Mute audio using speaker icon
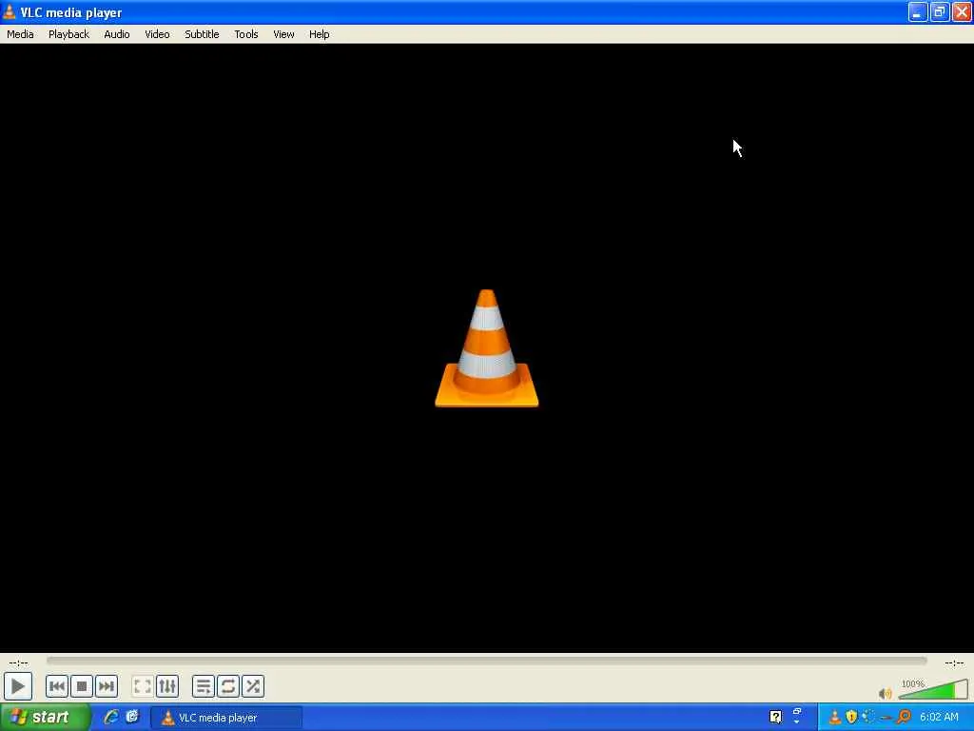974x731 pixels. pos(886,693)
